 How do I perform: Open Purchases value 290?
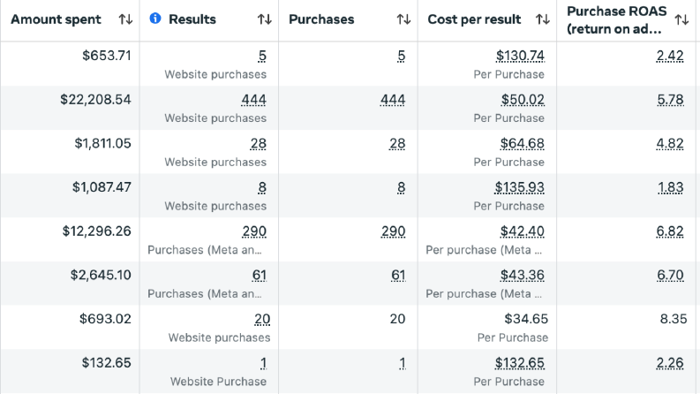(394, 231)
